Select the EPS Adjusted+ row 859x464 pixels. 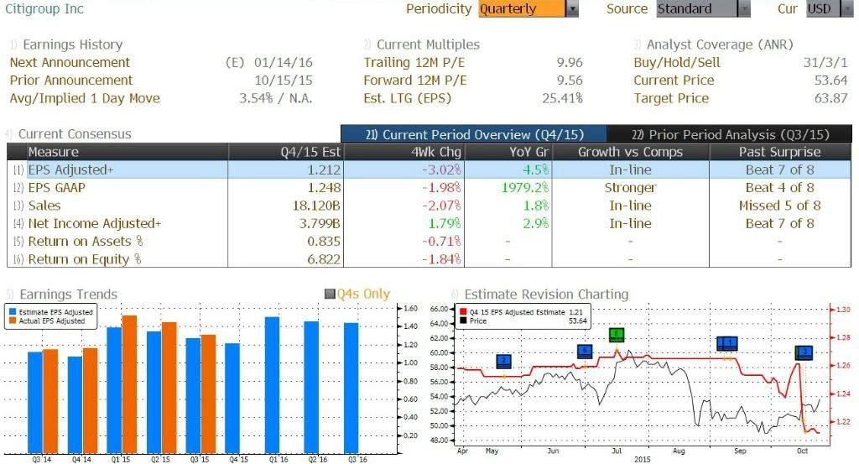click(429, 169)
